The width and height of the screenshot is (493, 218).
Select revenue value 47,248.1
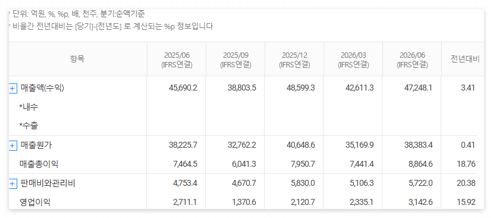pos(418,88)
